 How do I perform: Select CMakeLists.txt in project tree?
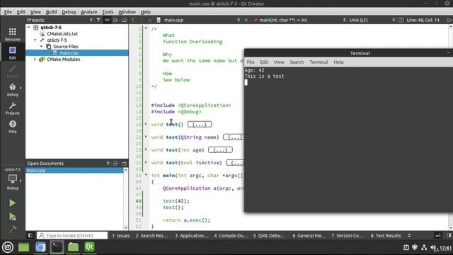click(62, 33)
